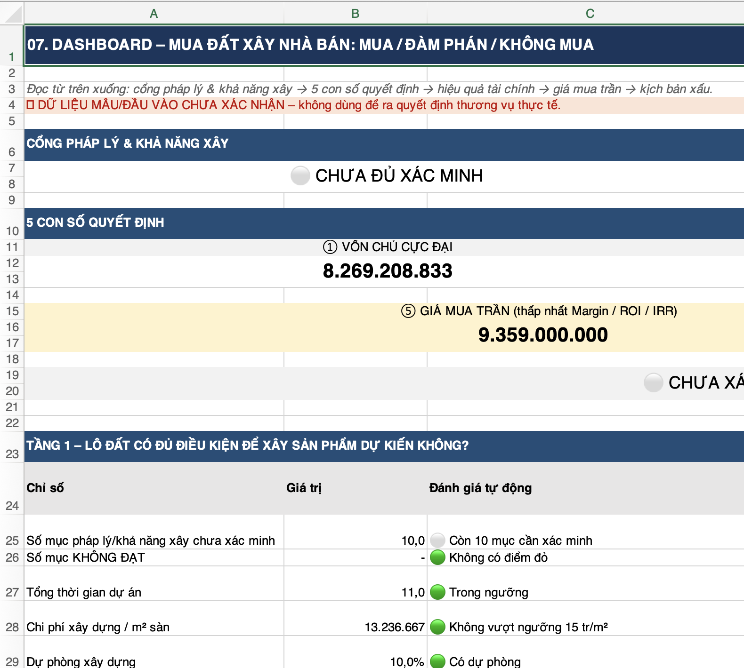
Task: Click the green indicator beside Trong ngưỡng
Action: click(438, 592)
